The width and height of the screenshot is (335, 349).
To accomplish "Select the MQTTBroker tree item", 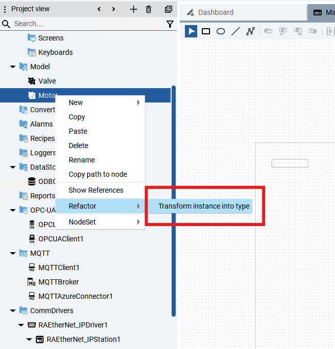I will (x=58, y=282).
